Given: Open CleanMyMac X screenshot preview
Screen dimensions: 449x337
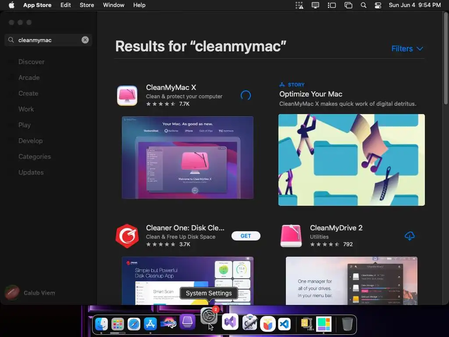Looking at the screenshot, I should [188, 158].
